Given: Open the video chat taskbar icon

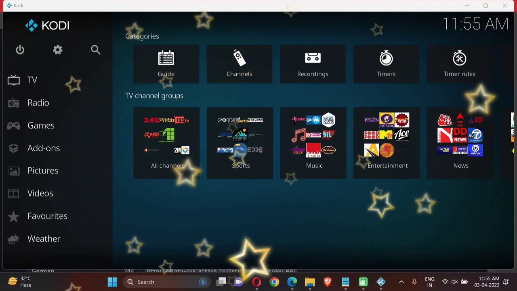Looking at the screenshot, I should click(x=239, y=282).
